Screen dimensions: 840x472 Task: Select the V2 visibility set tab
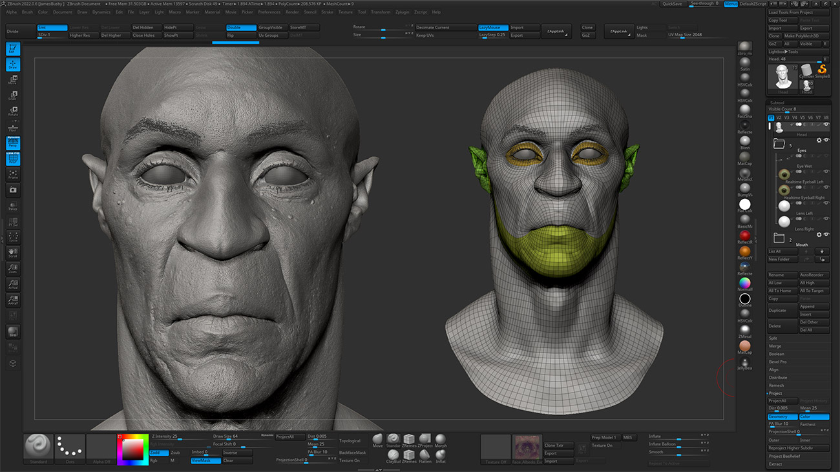[x=779, y=118]
